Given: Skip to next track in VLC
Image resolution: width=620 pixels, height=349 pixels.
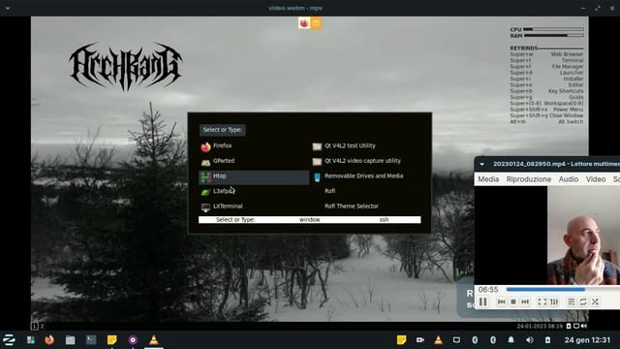Looking at the screenshot, I should (525, 301).
